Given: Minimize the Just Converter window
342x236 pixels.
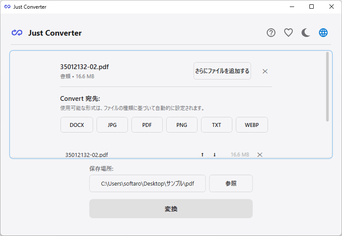Looking at the screenshot, I should tap(292, 7).
